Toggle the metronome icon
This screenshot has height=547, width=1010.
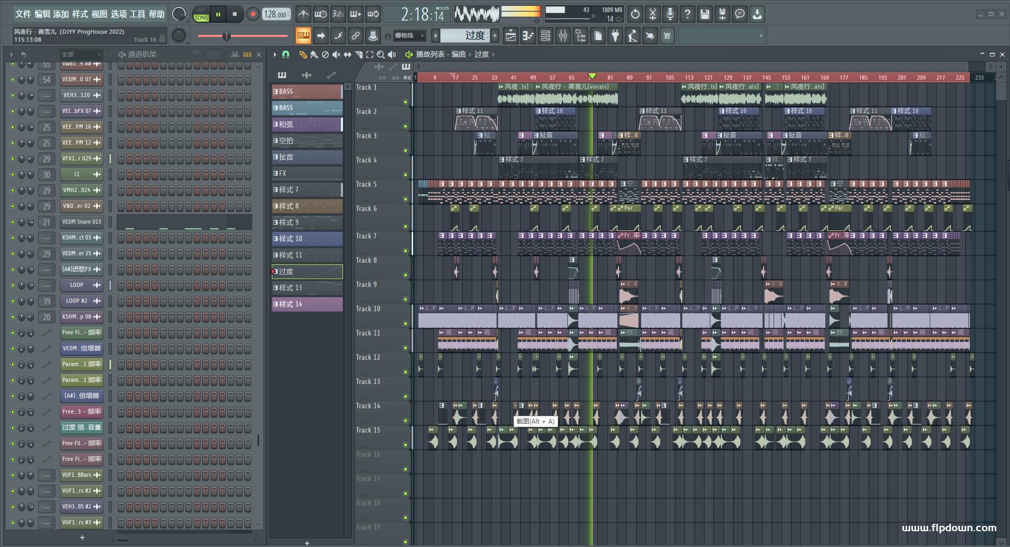click(x=303, y=14)
